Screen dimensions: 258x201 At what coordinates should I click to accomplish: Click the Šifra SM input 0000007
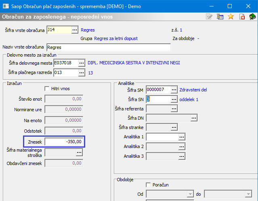click(158, 90)
